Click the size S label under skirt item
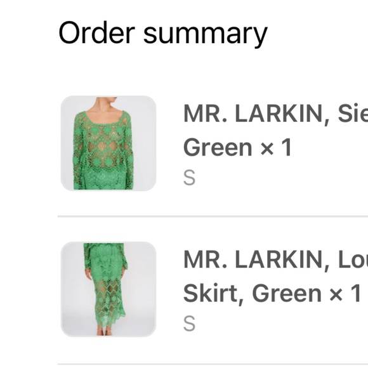Viewport: 368px width, 368px height. [x=189, y=324]
